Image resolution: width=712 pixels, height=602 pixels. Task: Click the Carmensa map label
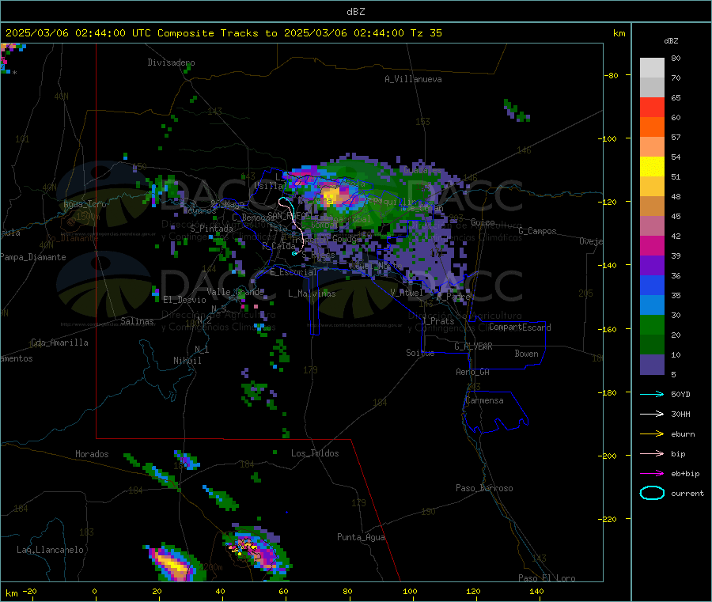tap(484, 400)
